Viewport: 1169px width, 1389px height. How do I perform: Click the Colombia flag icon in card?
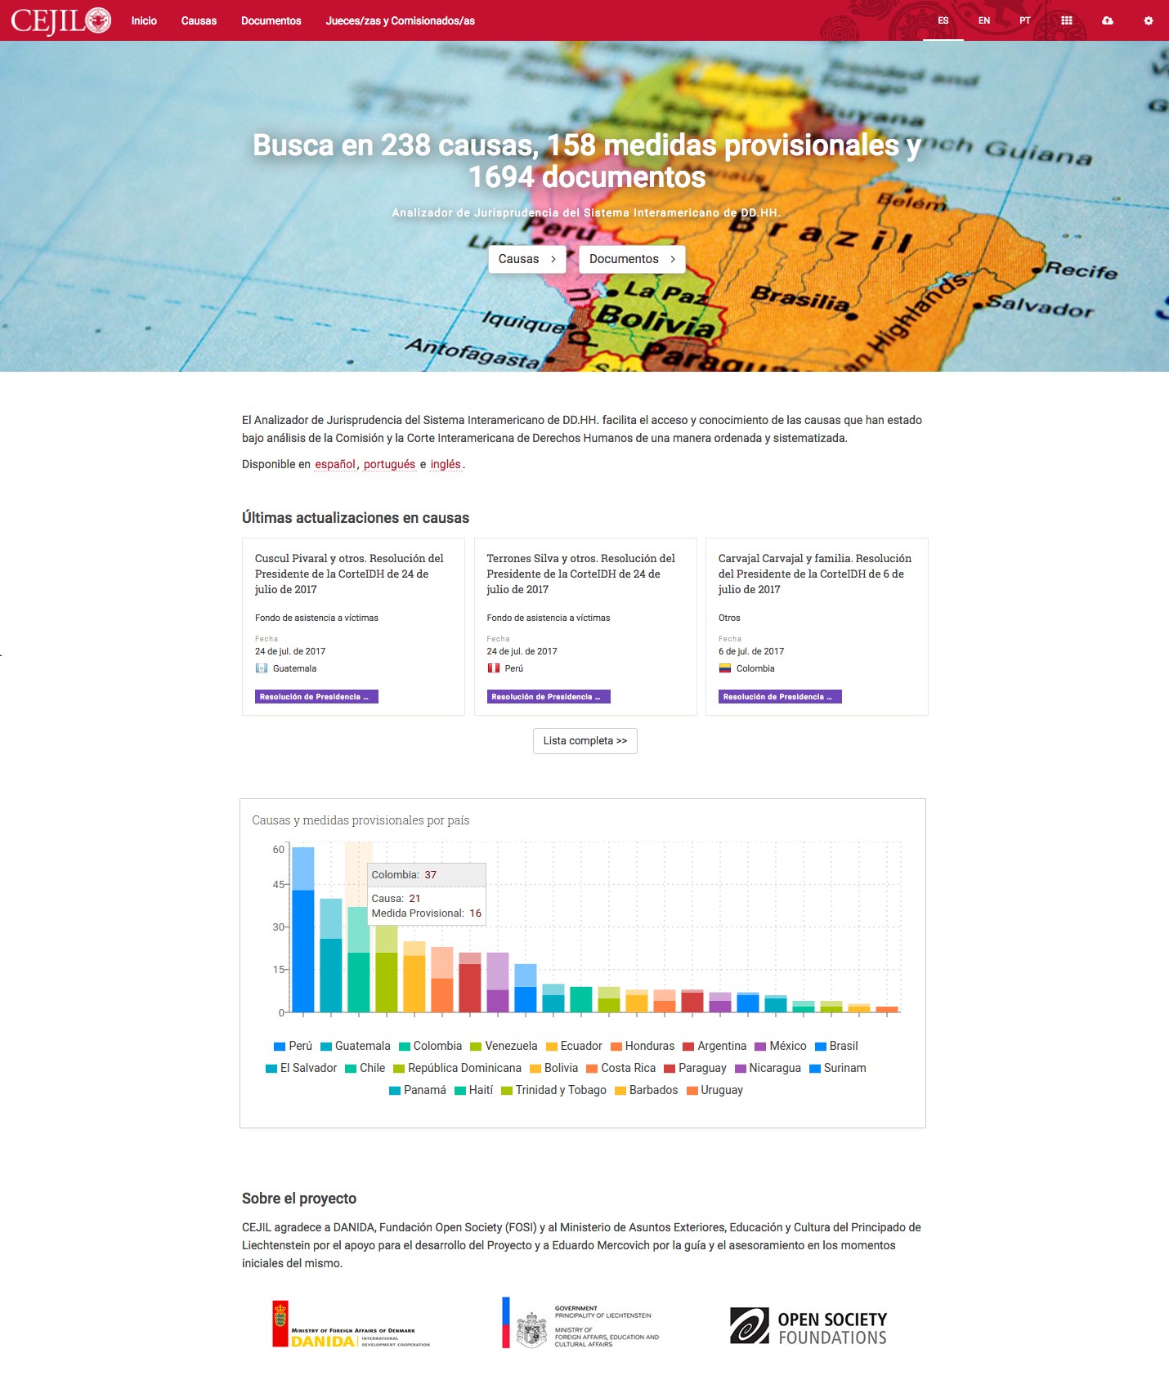click(x=725, y=668)
